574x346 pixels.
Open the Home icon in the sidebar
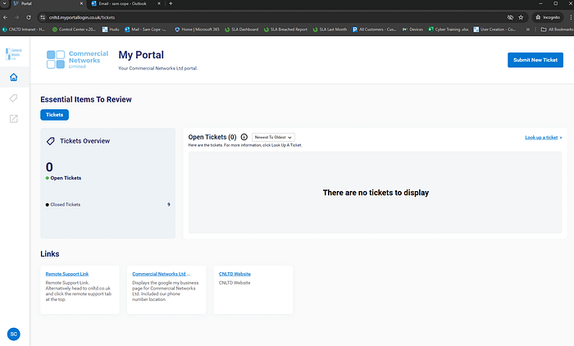(14, 77)
